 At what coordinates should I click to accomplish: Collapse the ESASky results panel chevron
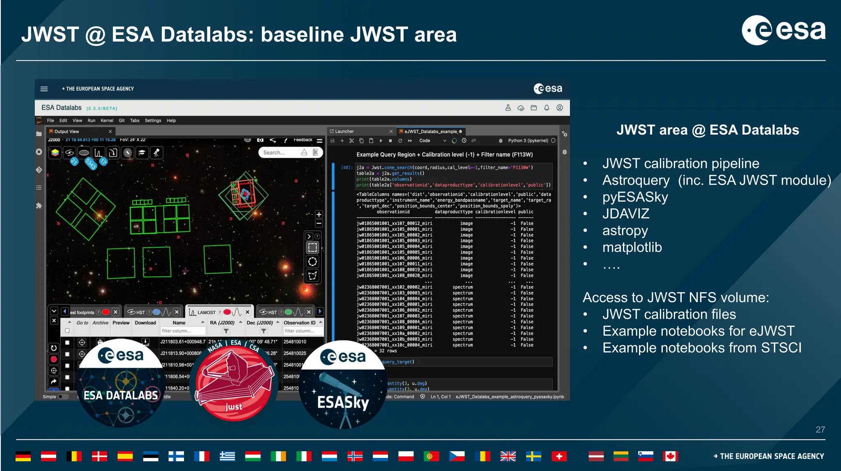pos(54,311)
